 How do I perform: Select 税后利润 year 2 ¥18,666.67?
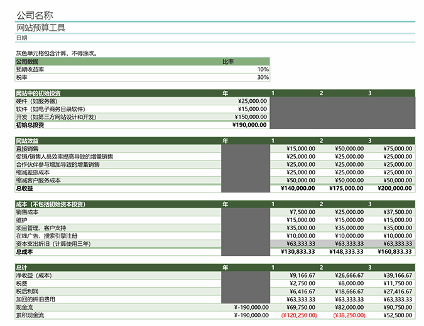tap(349, 291)
